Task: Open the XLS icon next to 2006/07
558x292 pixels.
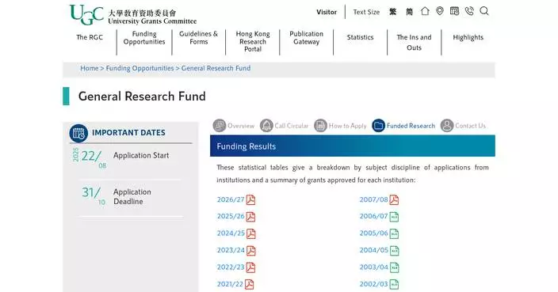Action: pyautogui.click(x=394, y=217)
